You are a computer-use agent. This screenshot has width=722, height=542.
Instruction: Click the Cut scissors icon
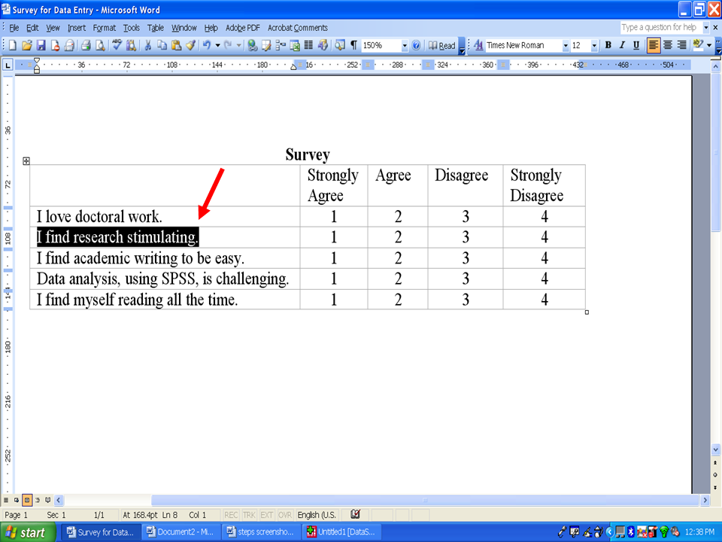(x=149, y=45)
